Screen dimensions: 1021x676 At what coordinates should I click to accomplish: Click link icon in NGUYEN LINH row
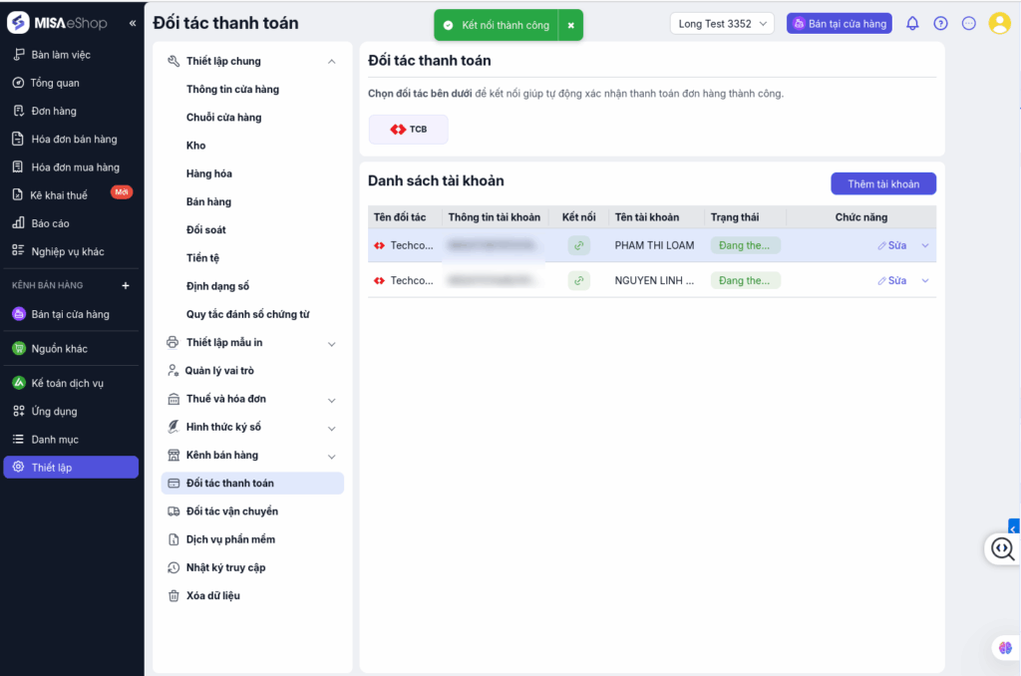pyautogui.click(x=579, y=281)
